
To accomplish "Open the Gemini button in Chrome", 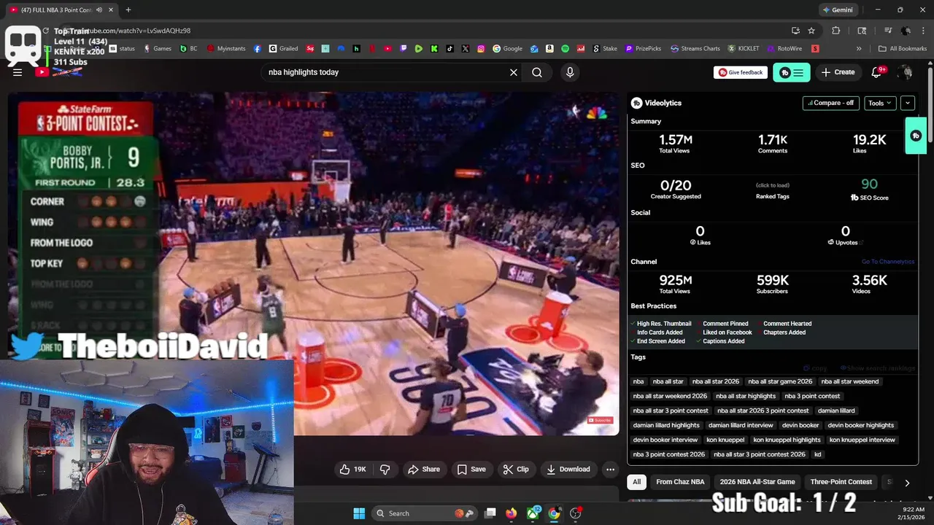I will (838, 10).
